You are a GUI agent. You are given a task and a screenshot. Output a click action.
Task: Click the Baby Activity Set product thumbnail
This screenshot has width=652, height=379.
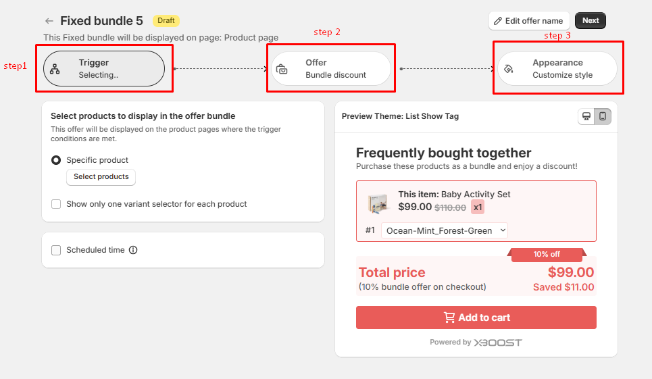click(378, 202)
